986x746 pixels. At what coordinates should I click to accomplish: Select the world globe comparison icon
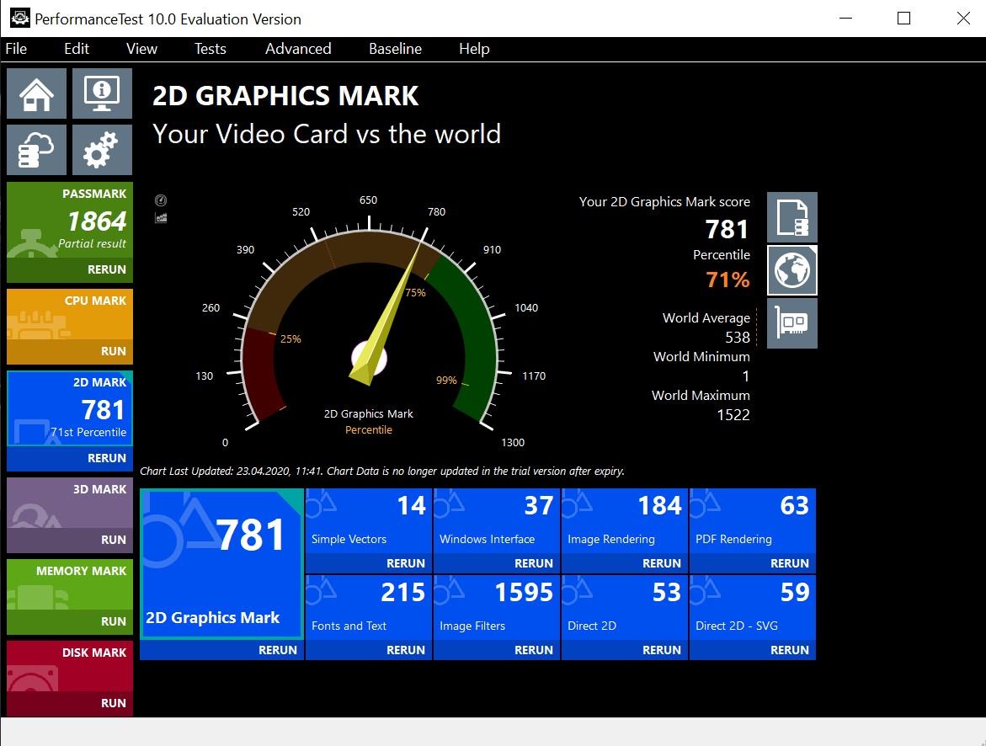click(792, 270)
